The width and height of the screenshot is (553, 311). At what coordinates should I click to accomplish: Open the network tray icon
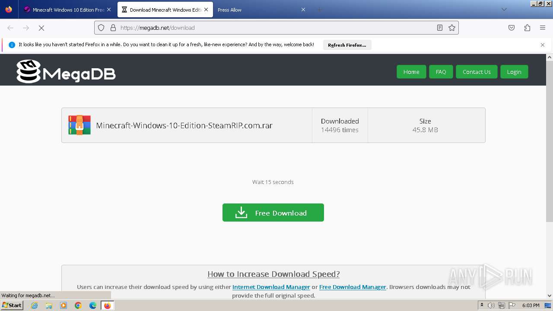coord(501,305)
